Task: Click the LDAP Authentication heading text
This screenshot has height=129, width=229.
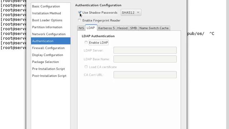Action: (x=98, y=36)
